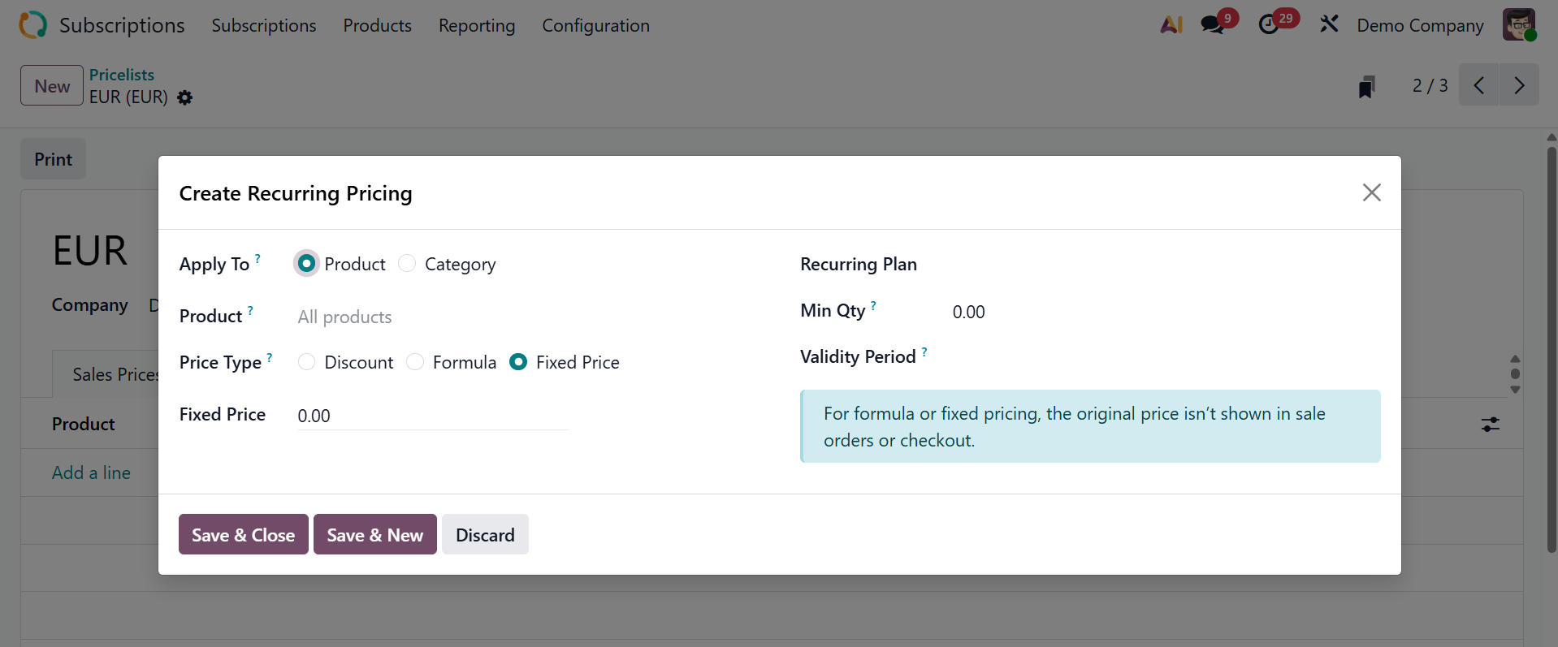Click the gear icon beside EUR (EUR)

coord(185,97)
